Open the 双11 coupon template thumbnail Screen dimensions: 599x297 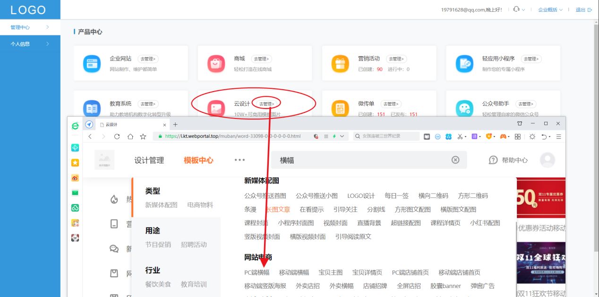[541, 198]
